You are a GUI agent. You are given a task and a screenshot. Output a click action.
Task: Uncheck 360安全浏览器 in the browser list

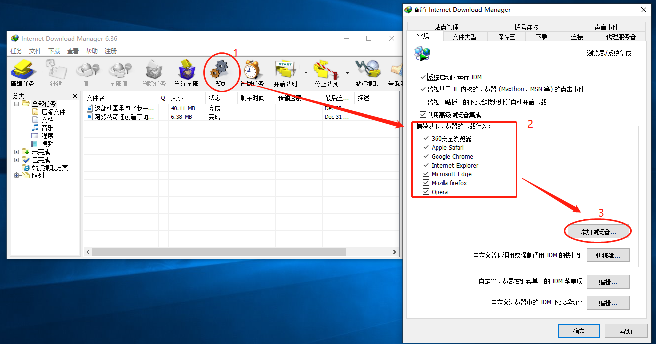tap(426, 138)
